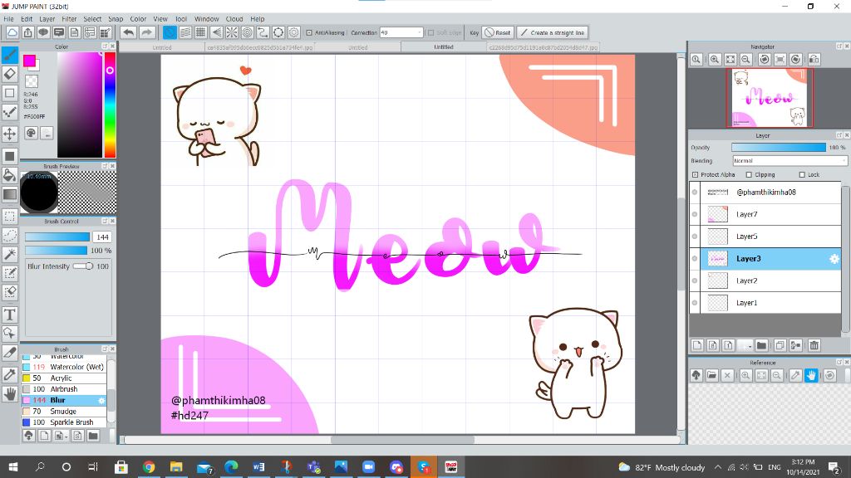Activate hand icon in Reference panel
The image size is (851, 478).
(x=811, y=375)
